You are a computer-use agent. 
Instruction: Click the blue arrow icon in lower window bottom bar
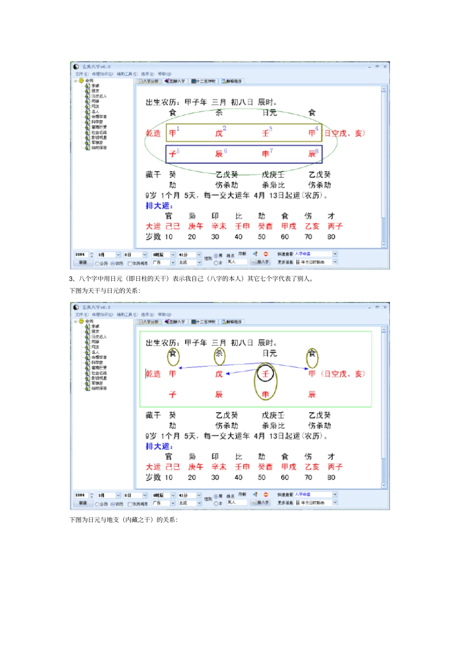[255, 494]
